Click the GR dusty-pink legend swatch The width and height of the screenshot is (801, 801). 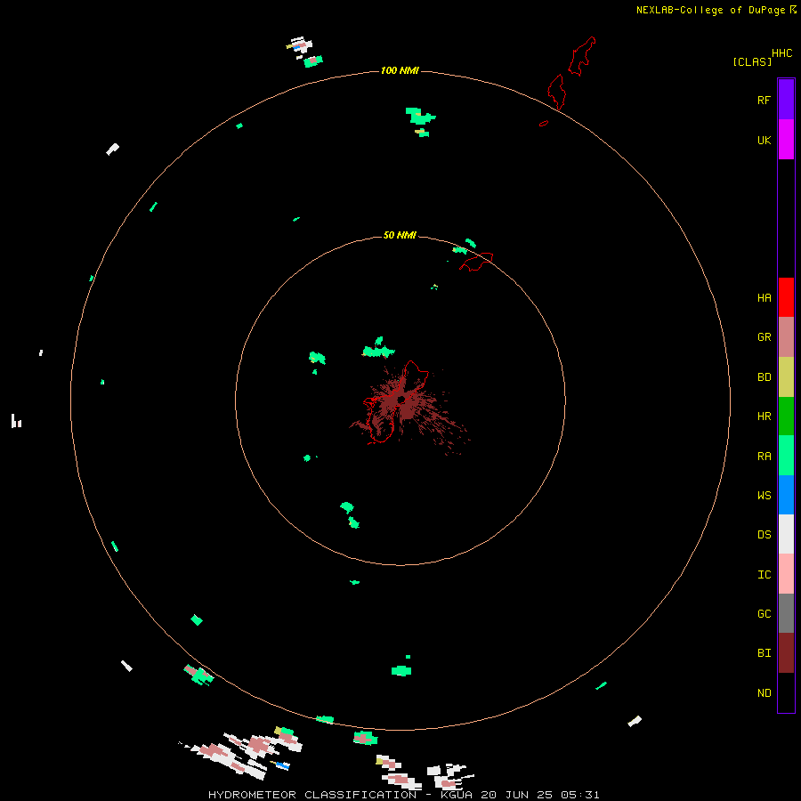pyautogui.click(x=786, y=337)
